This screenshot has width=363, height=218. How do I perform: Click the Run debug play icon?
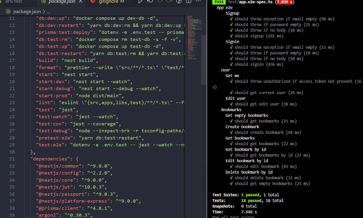tap(140, 2)
